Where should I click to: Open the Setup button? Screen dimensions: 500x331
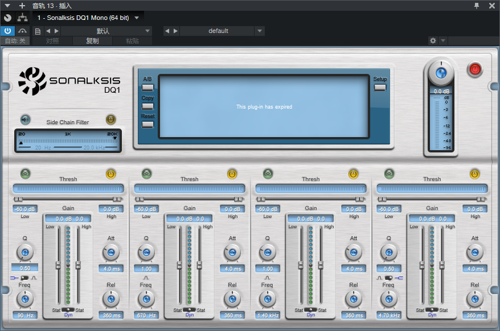tap(380, 87)
